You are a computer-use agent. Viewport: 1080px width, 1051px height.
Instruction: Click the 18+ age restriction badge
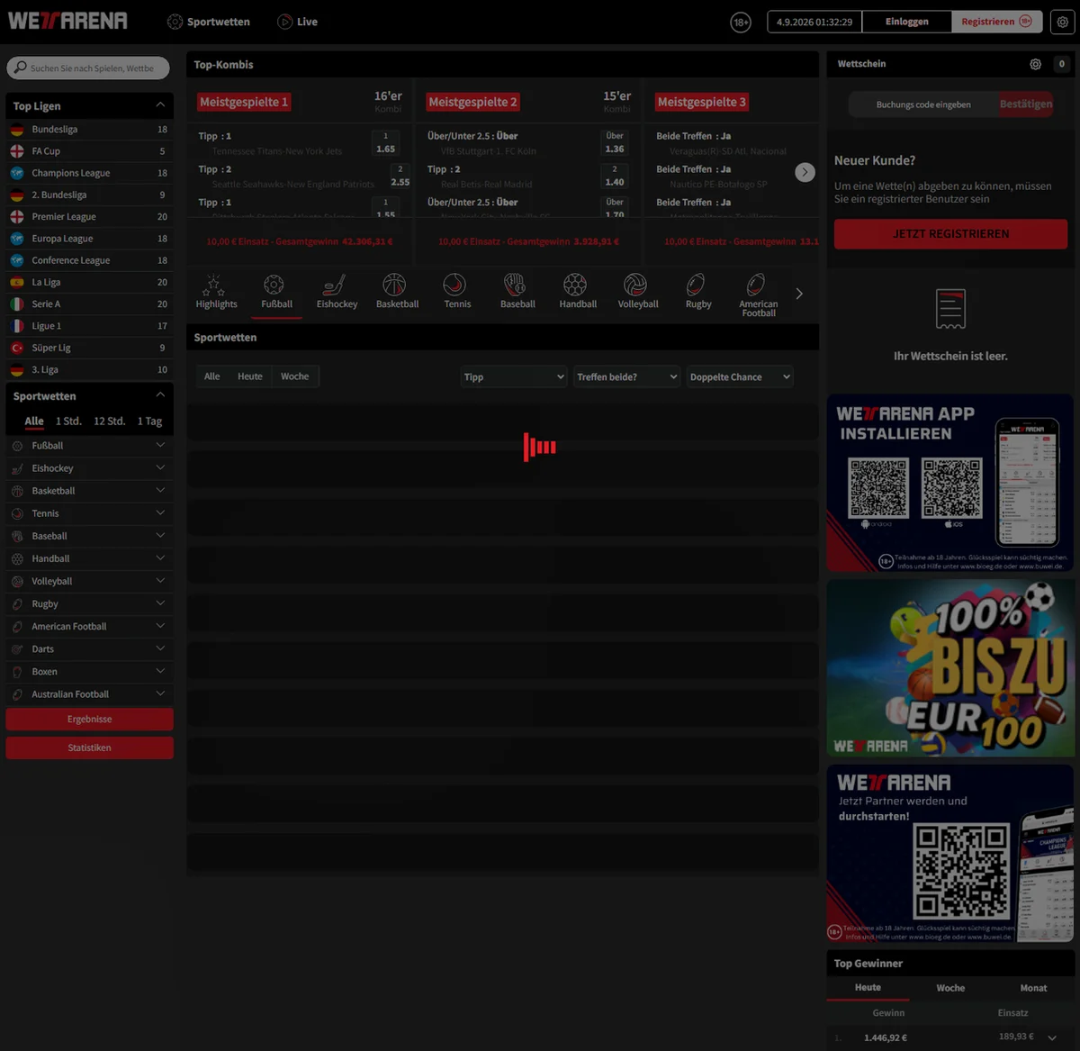[x=741, y=23]
